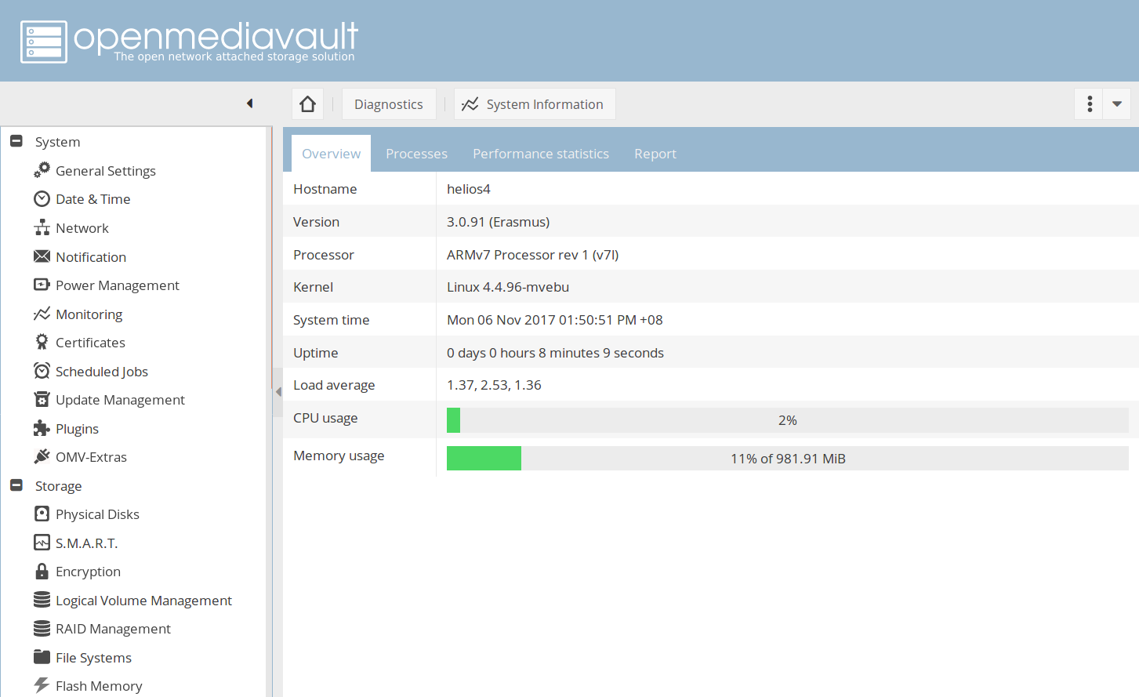This screenshot has width=1139, height=697.
Task: Switch to the Performance statistics tab
Action: (x=541, y=154)
